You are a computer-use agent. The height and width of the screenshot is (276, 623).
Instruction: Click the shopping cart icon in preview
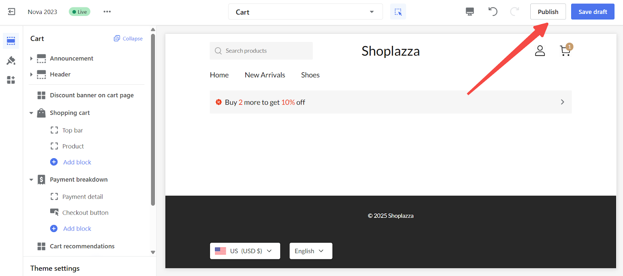click(x=565, y=51)
